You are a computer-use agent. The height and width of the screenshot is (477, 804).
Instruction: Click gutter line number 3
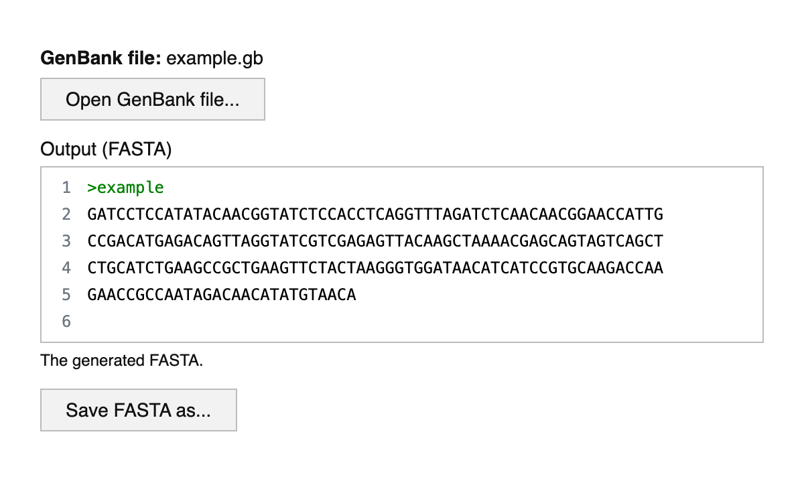click(x=66, y=241)
